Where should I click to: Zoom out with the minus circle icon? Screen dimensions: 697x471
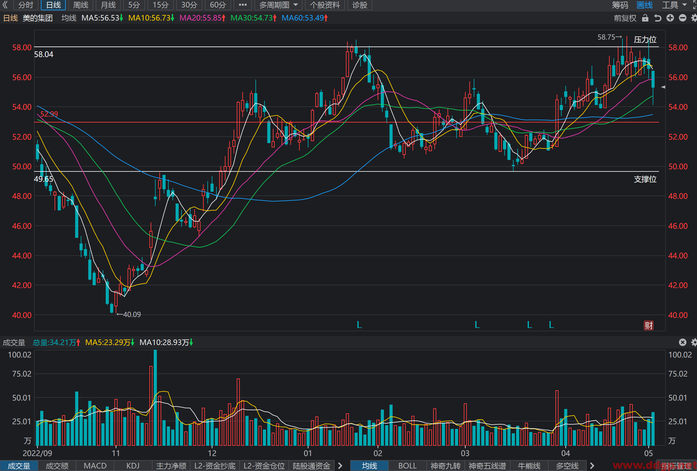(683, 18)
